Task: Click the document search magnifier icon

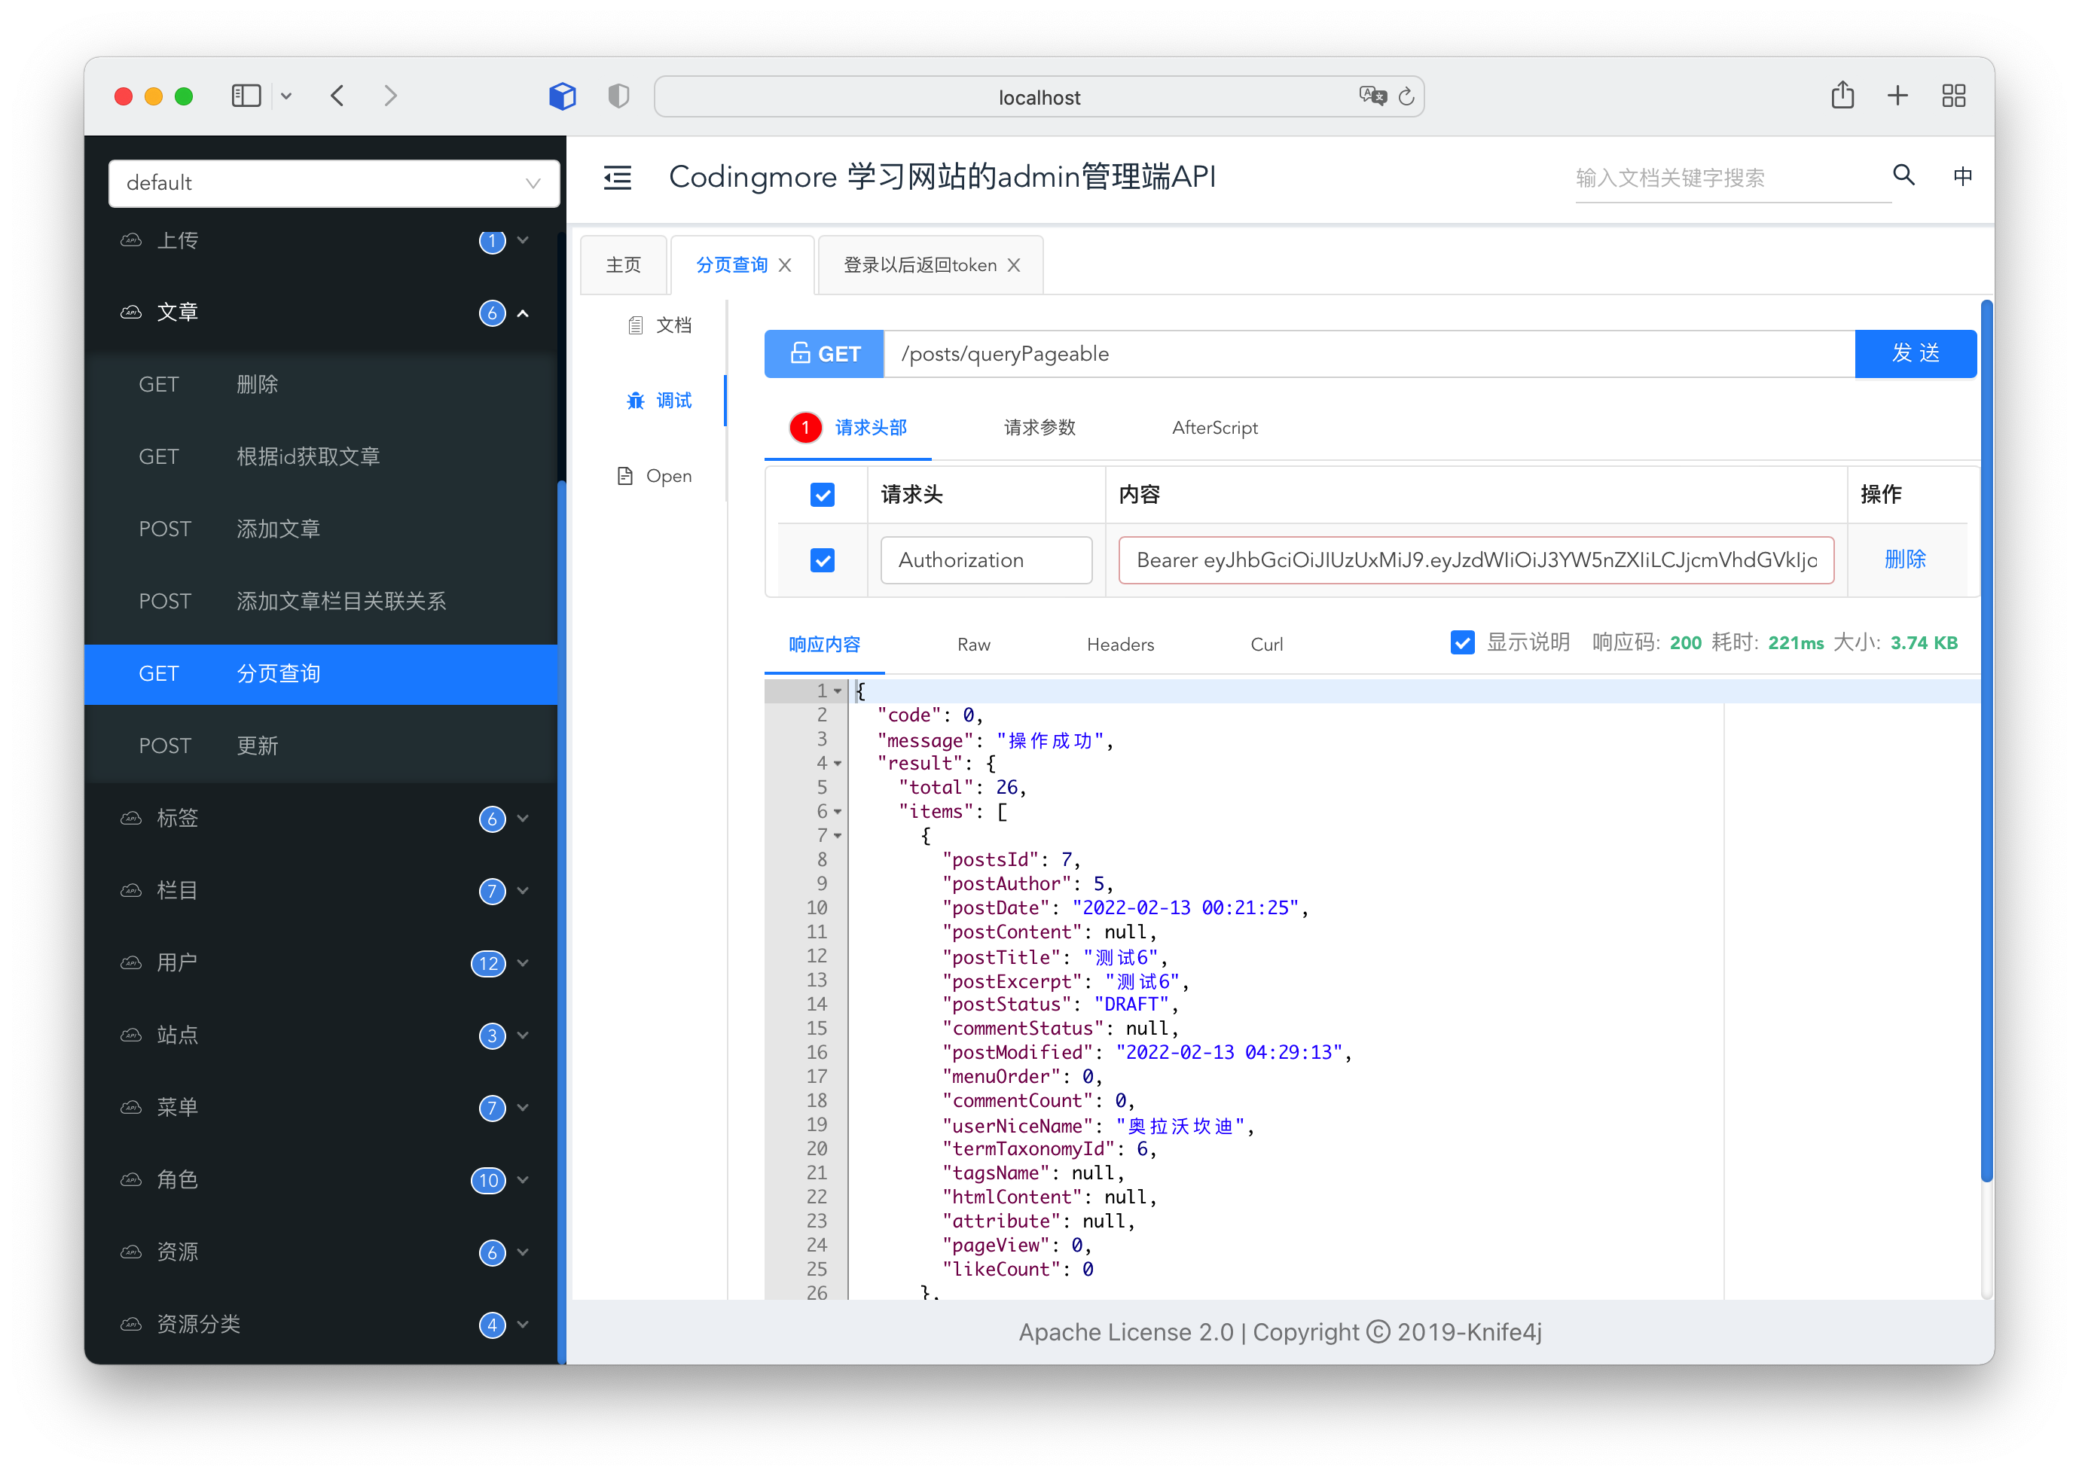Action: pyautogui.click(x=1903, y=175)
